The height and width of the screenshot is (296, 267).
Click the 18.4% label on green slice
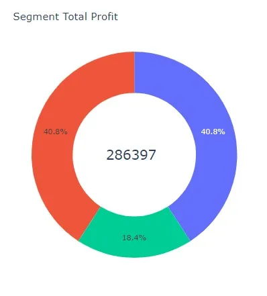point(134,238)
